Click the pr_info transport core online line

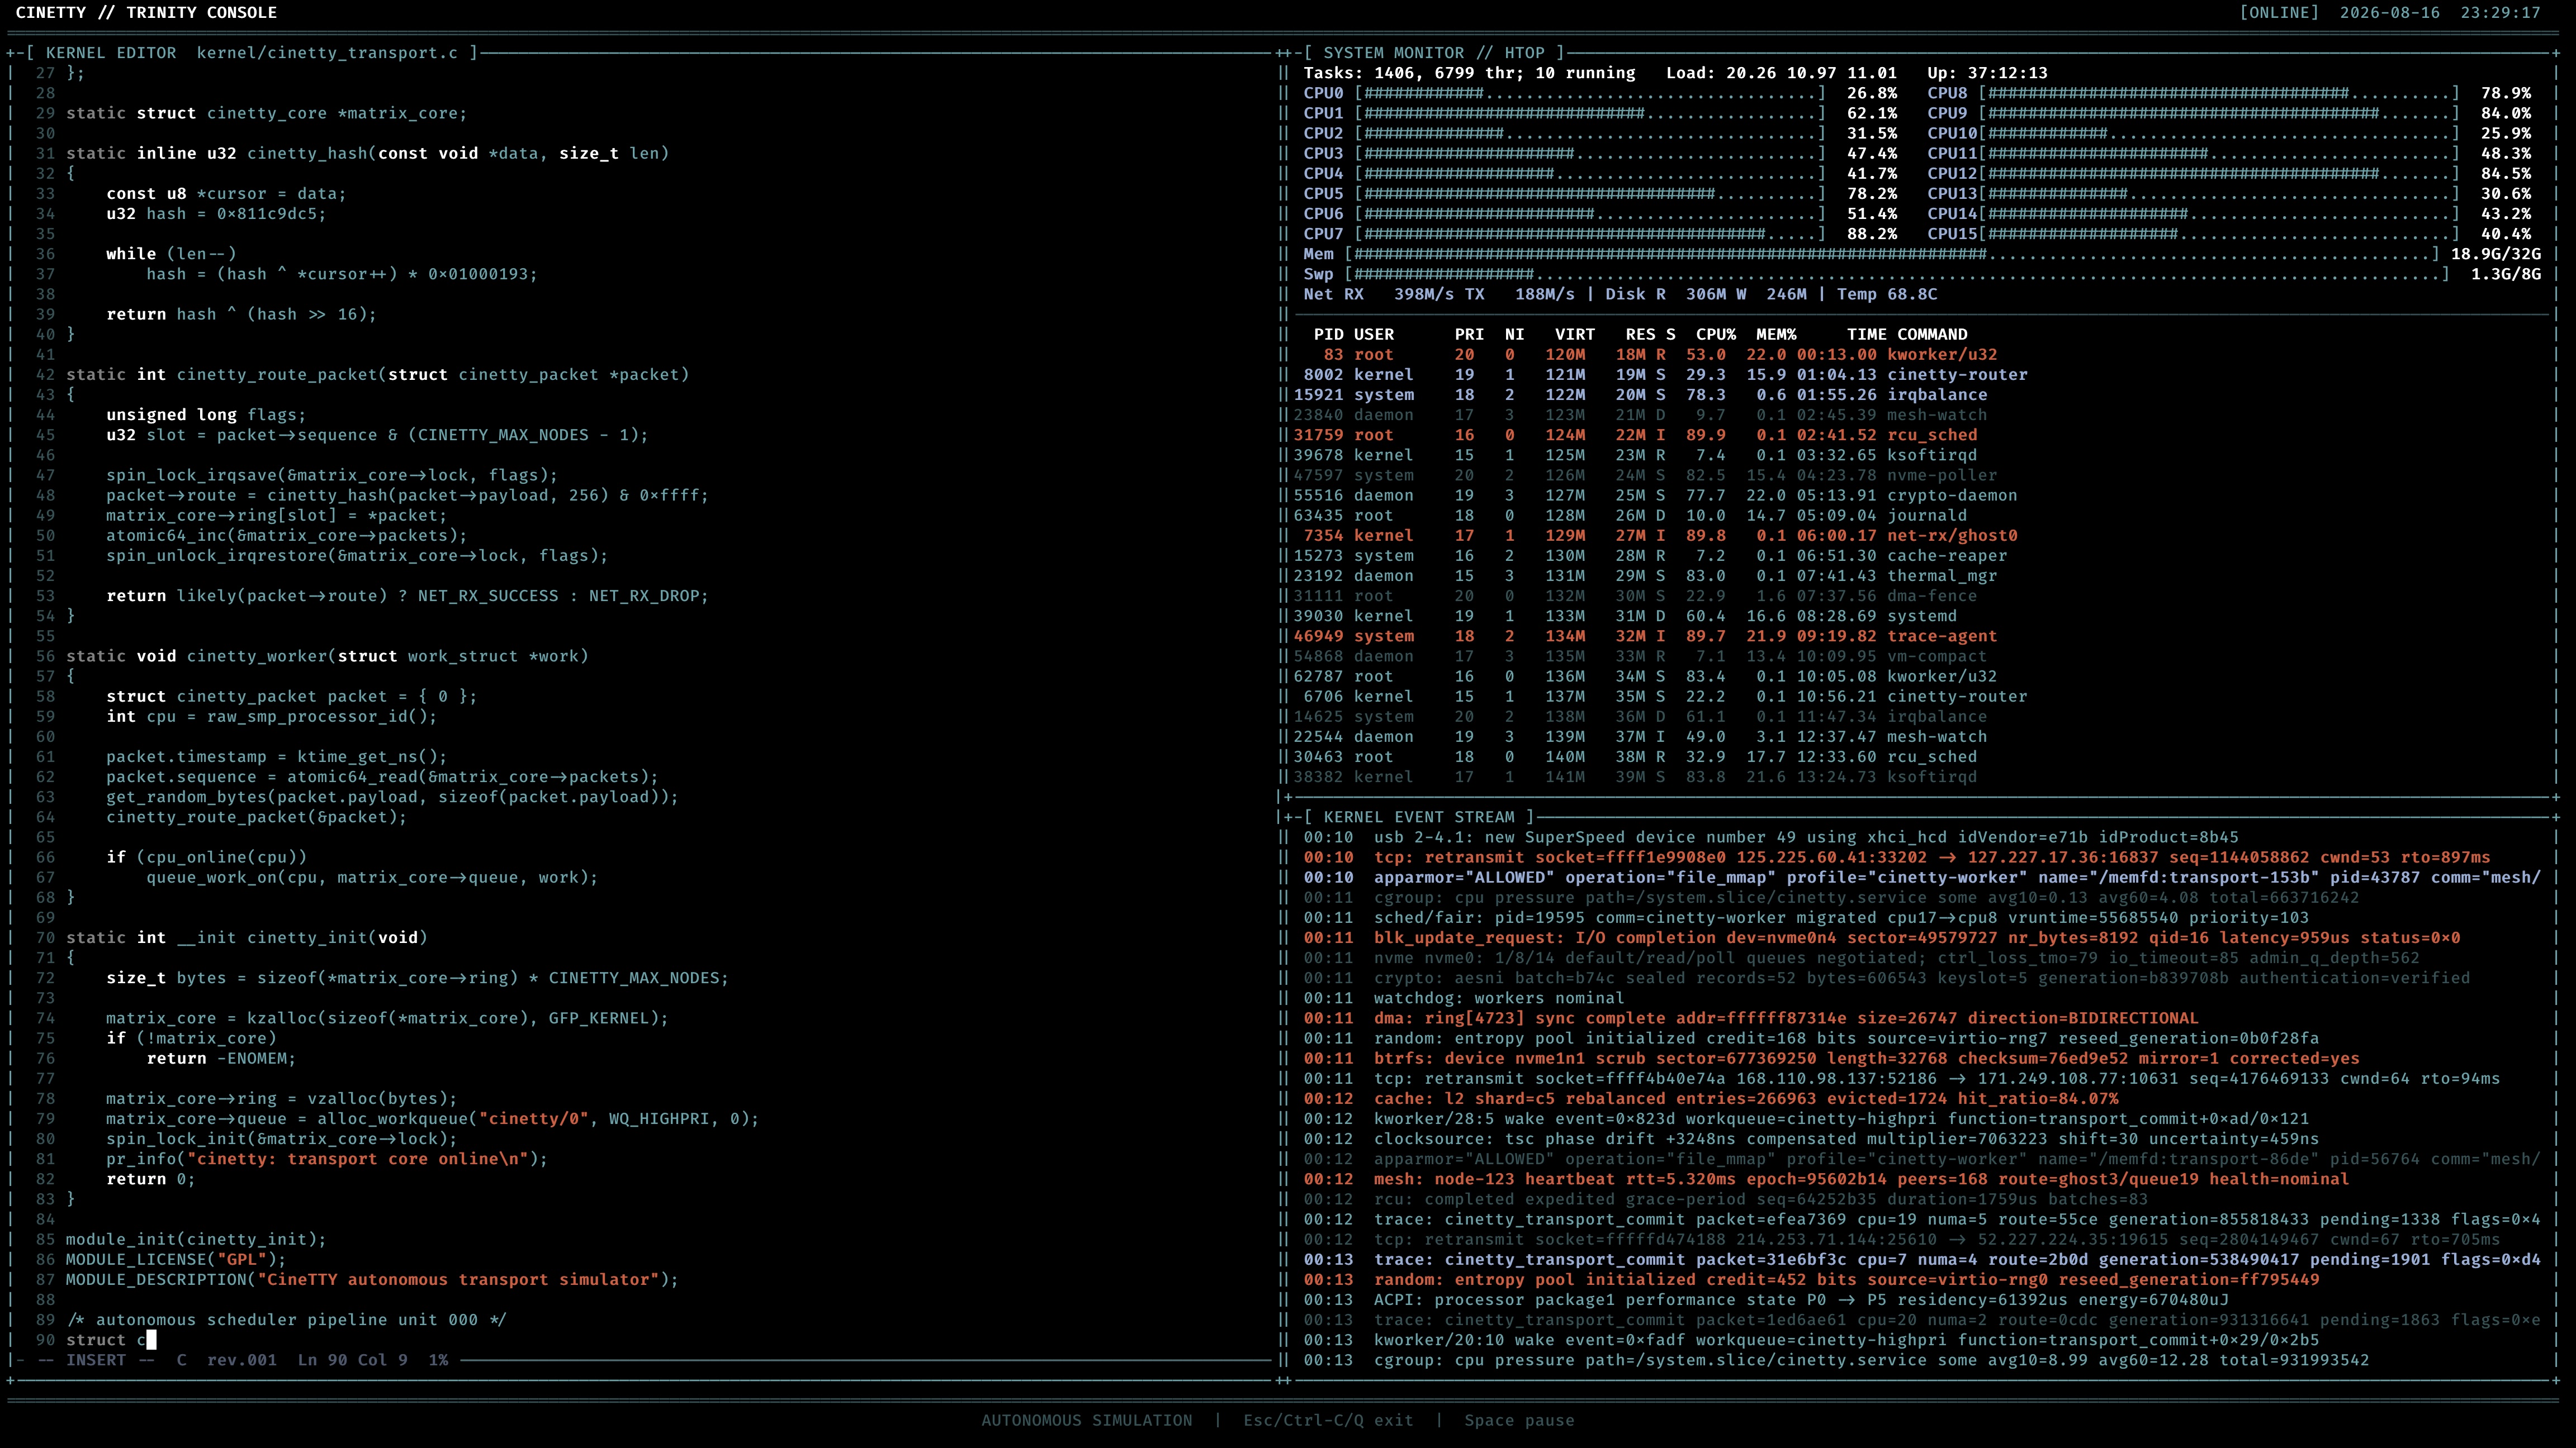click(327, 1159)
